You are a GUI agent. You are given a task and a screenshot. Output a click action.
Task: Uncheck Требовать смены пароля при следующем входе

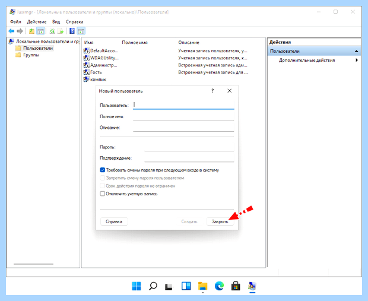(x=103, y=170)
